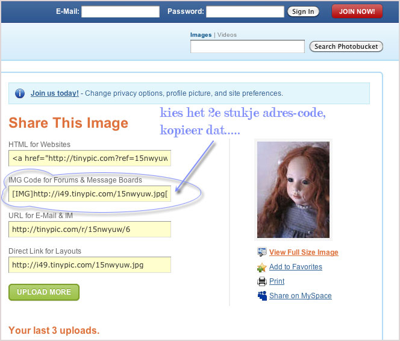Open the Join us today! link
This screenshot has width=400, height=341.
[55, 93]
